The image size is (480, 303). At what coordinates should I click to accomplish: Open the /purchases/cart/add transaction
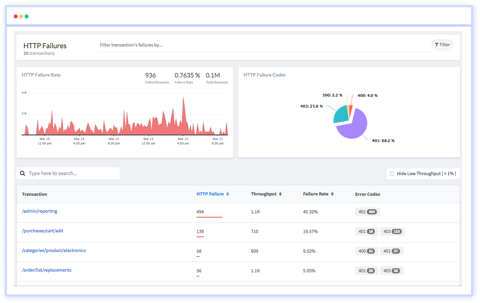[x=43, y=230]
